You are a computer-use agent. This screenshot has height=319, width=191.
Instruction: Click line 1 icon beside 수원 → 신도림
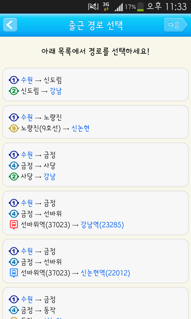(x=14, y=80)
